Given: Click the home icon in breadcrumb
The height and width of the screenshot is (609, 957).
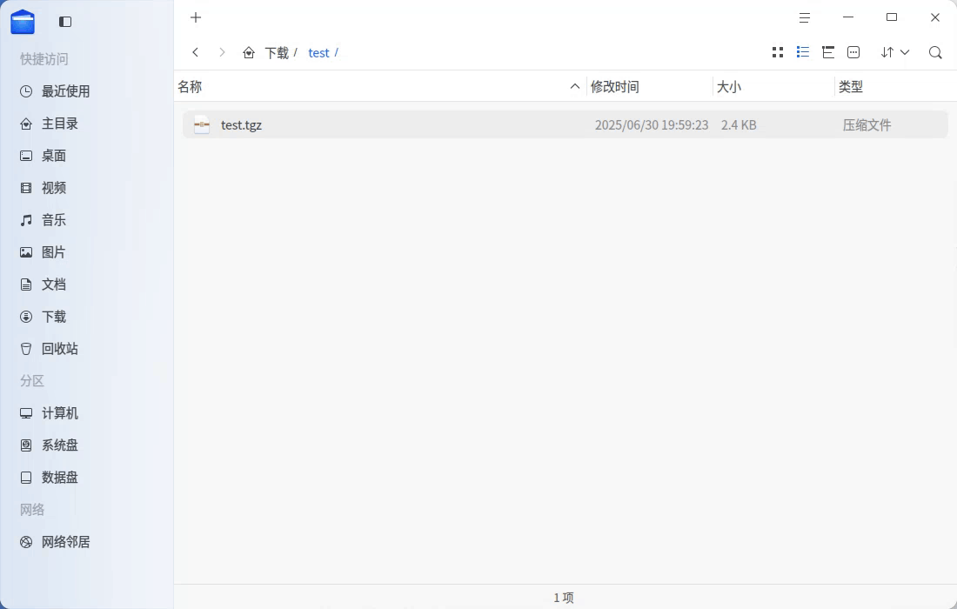Looking at the screenshot, I should click(x=249, y=53).
